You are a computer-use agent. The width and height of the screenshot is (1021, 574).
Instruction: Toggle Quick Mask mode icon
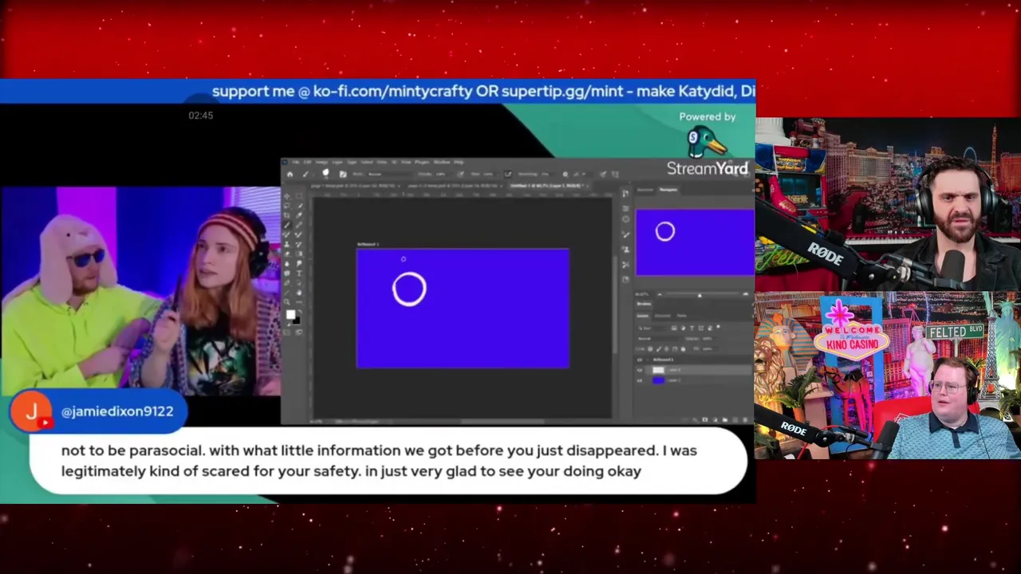(286, 332)
